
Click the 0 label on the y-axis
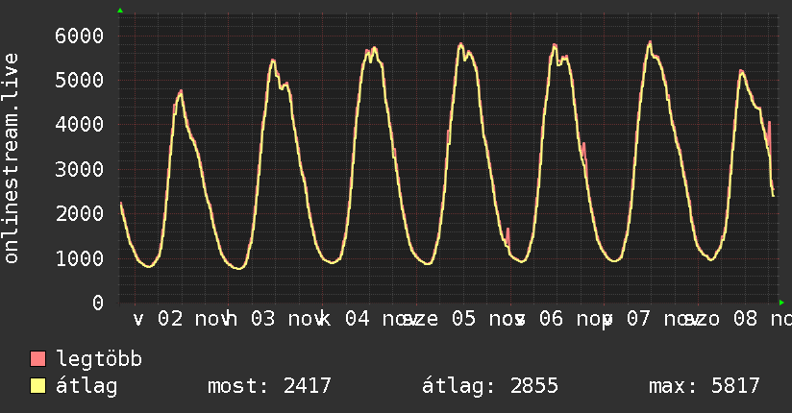pos(97,303)
